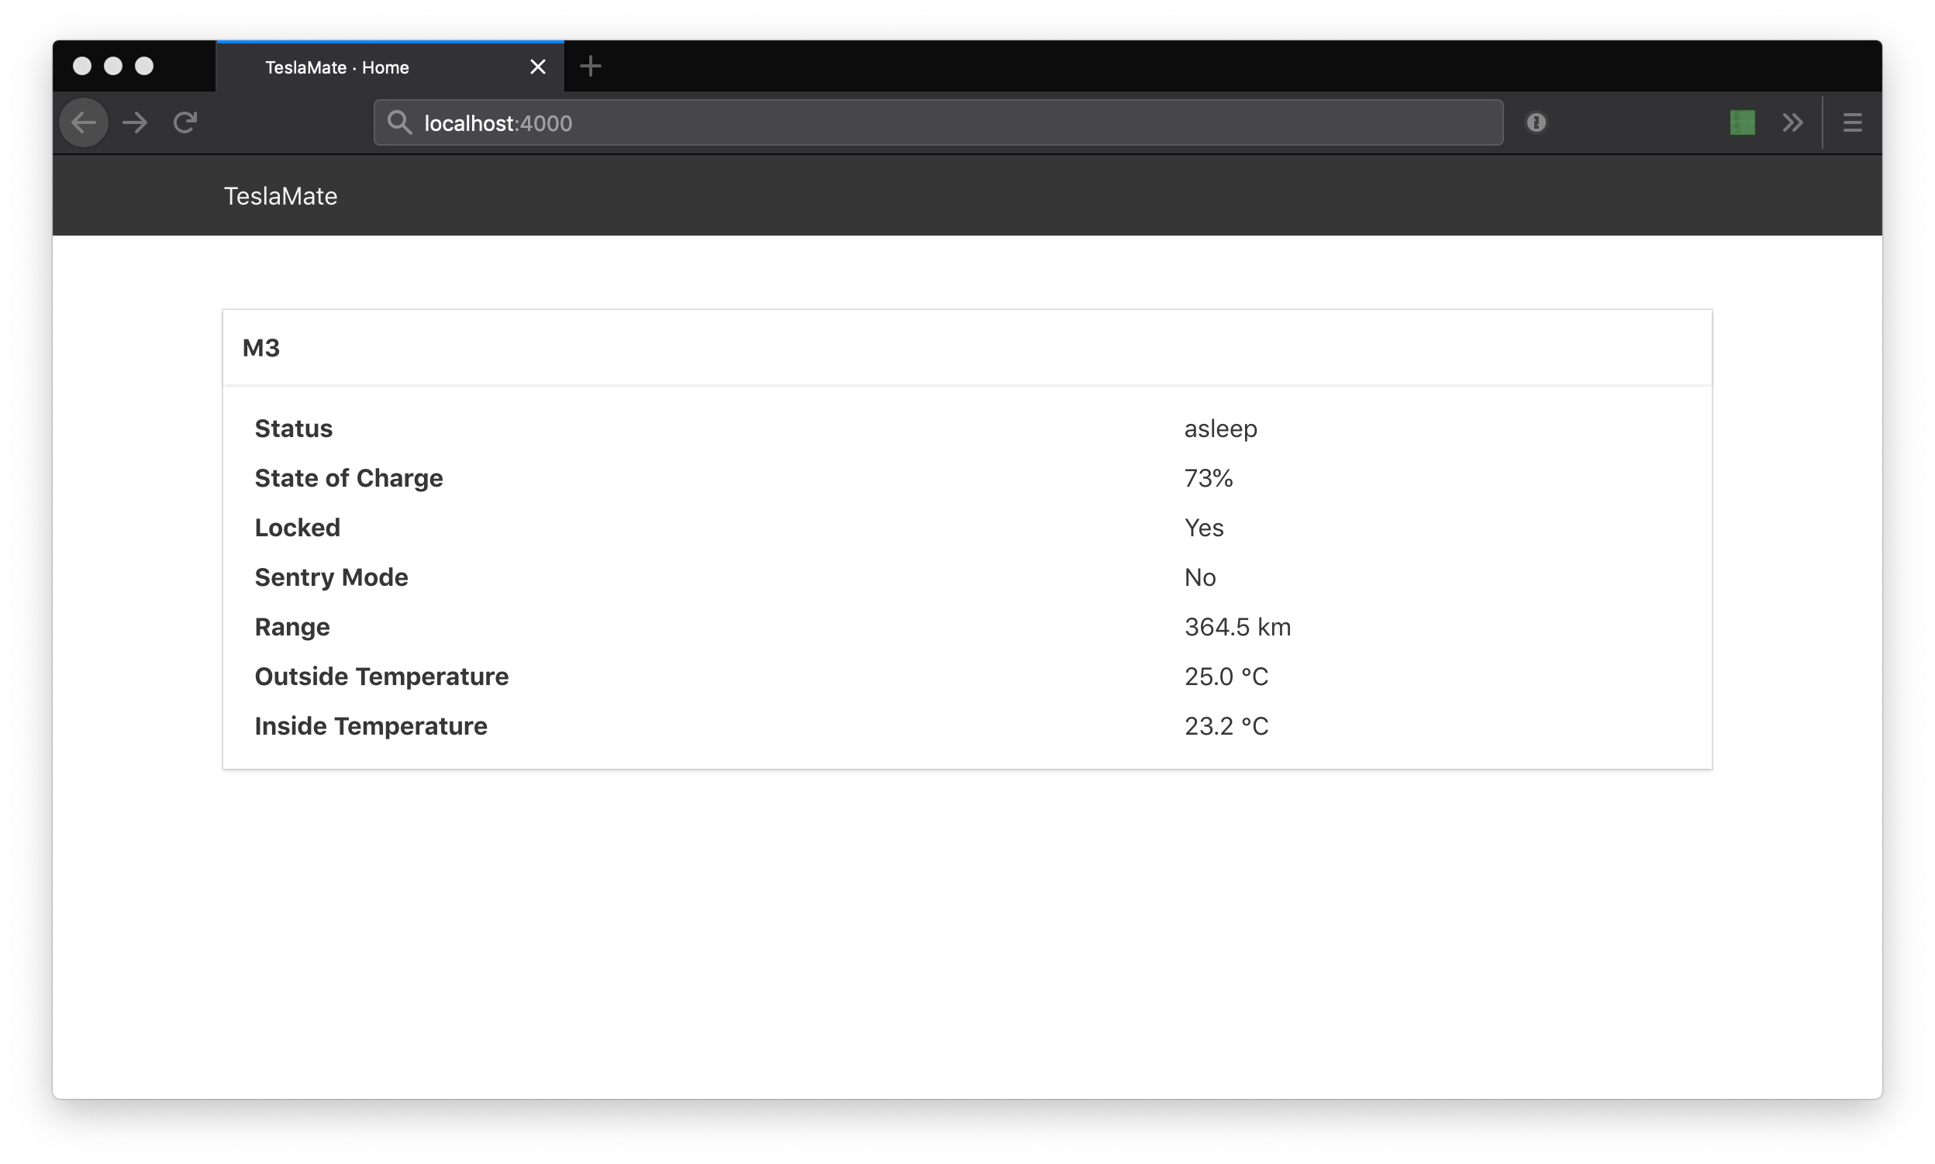Click the search magnifier in the address bar
This screenshot has height=1164, width=1935.
pos(399,122)
